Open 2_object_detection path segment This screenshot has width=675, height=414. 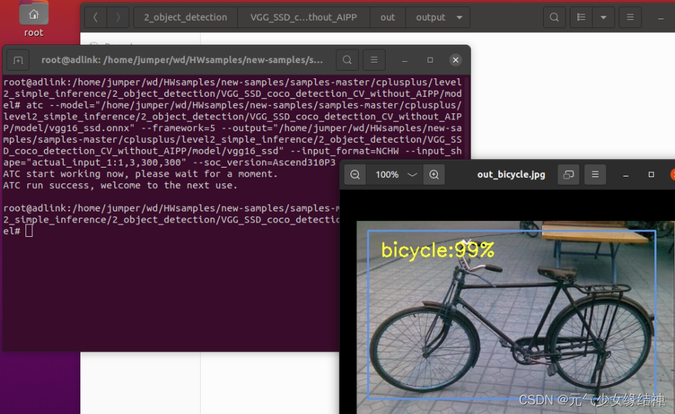[186, 17]
